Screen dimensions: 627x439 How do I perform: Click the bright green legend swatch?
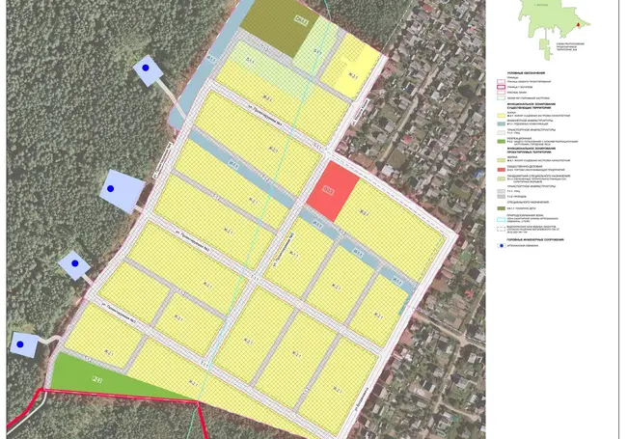tap(502, 141)
